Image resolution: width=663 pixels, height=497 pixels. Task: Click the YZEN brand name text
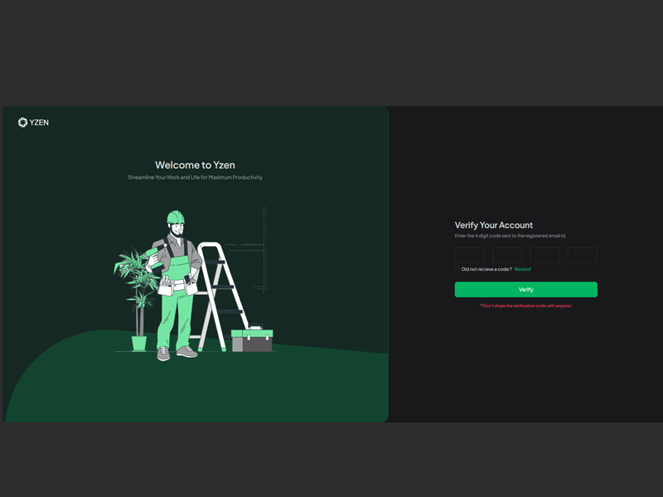39,123
